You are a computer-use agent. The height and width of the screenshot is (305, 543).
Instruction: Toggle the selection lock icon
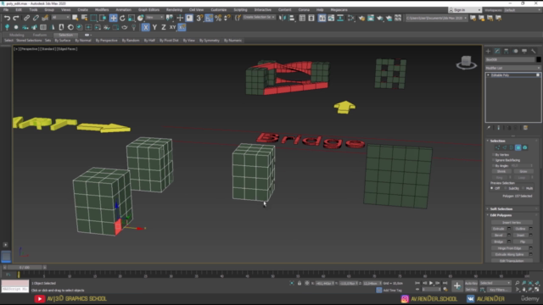[x=299, y=283]
